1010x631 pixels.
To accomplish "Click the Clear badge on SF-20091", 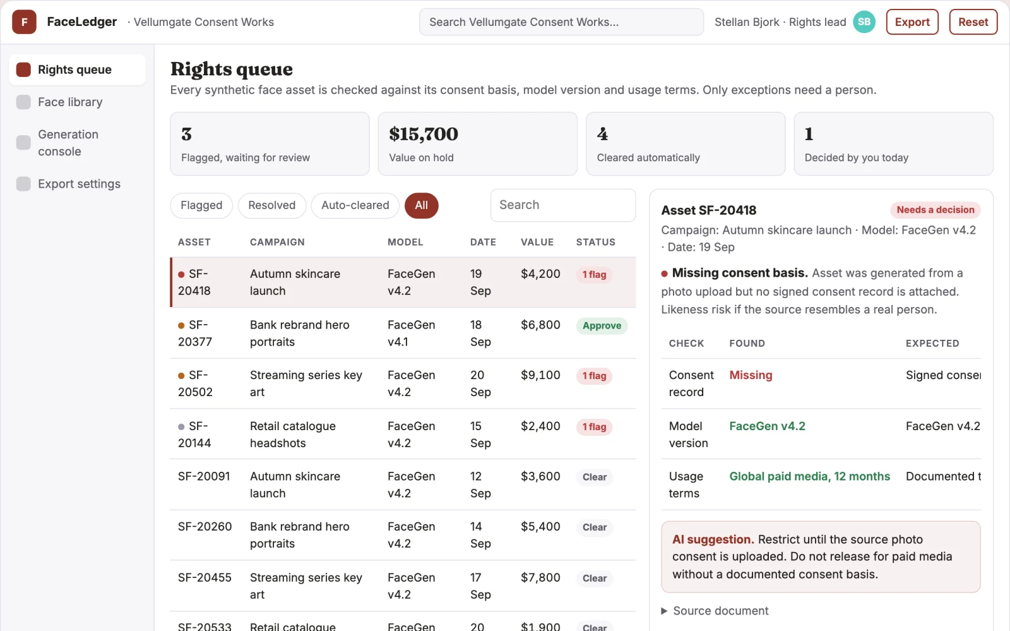I will pos(595,478).
